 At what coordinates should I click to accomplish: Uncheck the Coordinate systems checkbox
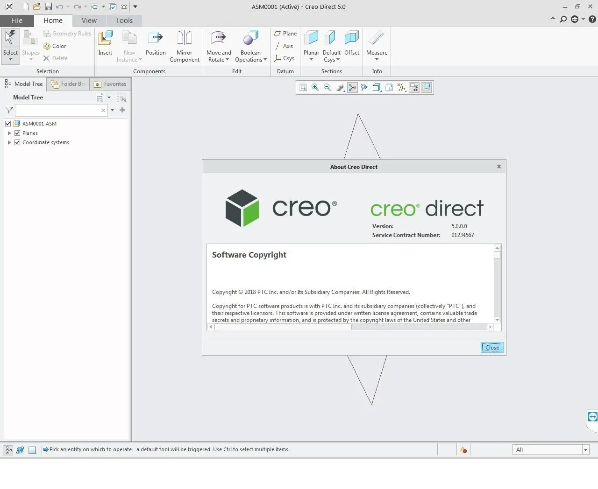(17, 142)
